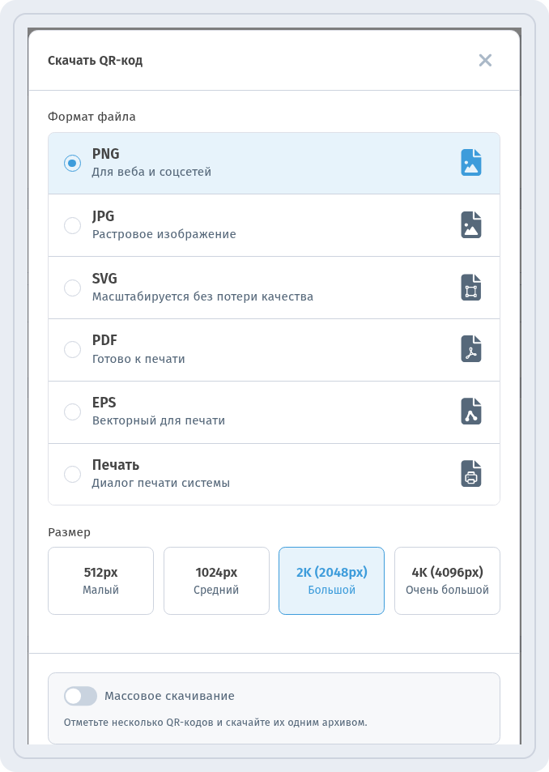This screenshot has width=549, height=772.
Task: Enable the Массовое скачивание switch
Action: (x=81, y=696)
